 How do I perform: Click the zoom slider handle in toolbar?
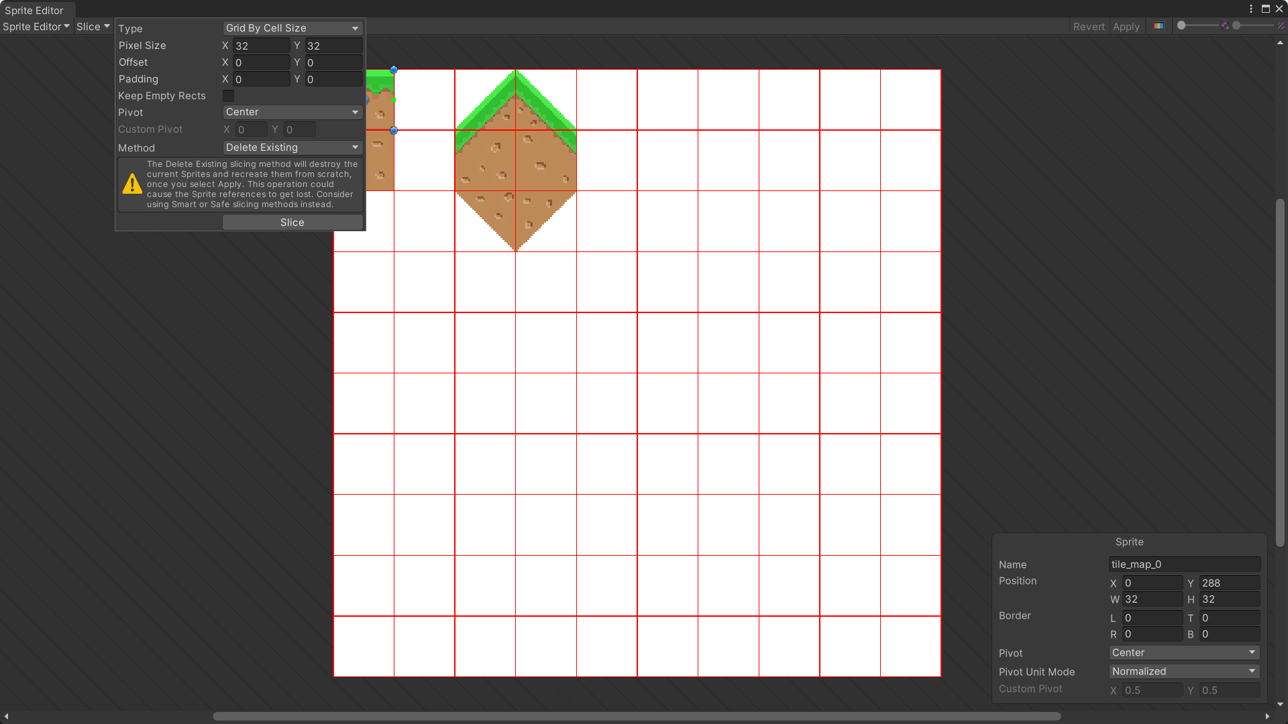pyautogui.click(x=1181, y=25)
